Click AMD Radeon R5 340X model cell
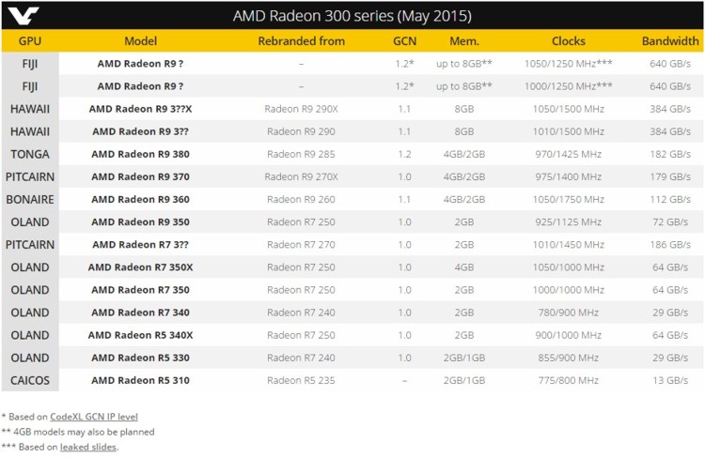This screenshot has height=457, width=705. coord(141,335)
